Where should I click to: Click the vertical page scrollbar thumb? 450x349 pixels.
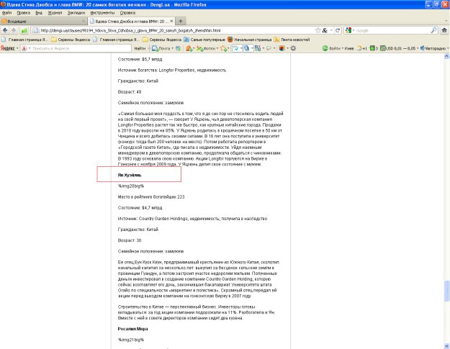pos(446,290)
